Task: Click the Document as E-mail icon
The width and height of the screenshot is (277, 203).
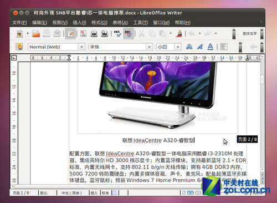Action: coord(57,34)
